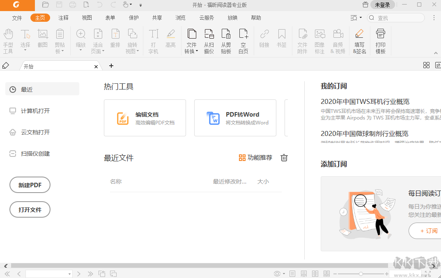This screenshot has height=278, width=441.
Task: Add a file attachment (文件附件)
Action: (302, 40)
